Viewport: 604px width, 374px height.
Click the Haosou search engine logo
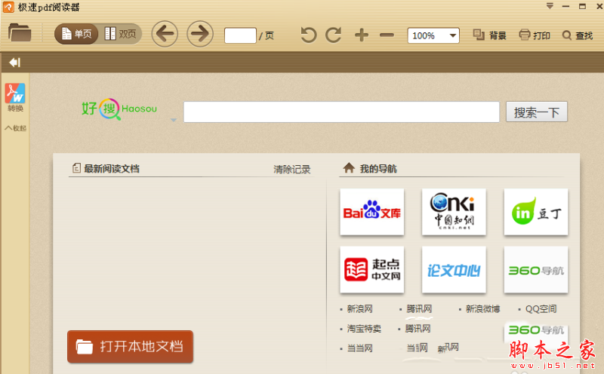119,109
